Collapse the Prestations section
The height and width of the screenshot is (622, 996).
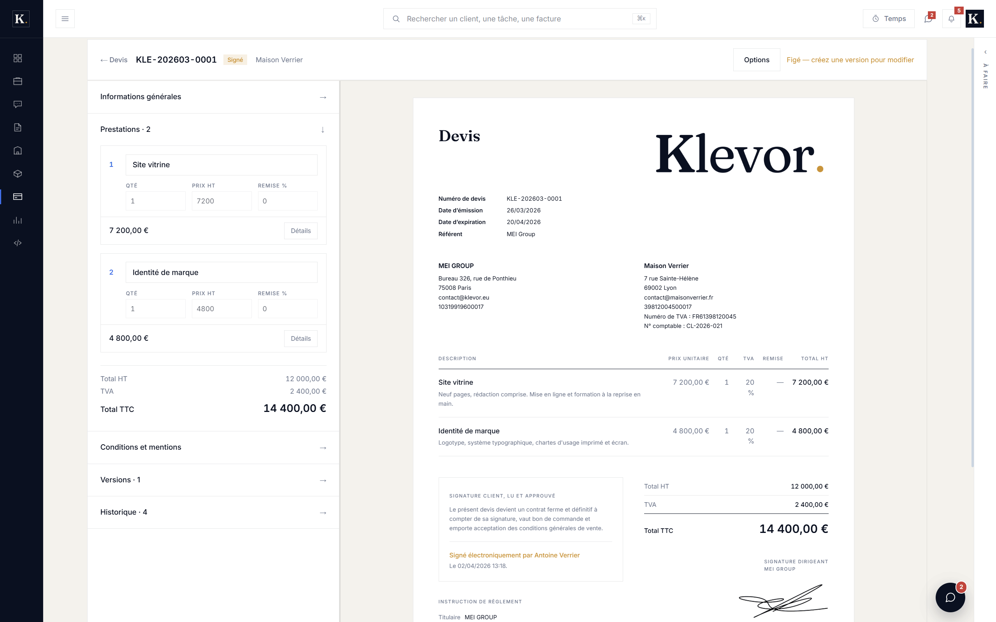tap(213, 129)
